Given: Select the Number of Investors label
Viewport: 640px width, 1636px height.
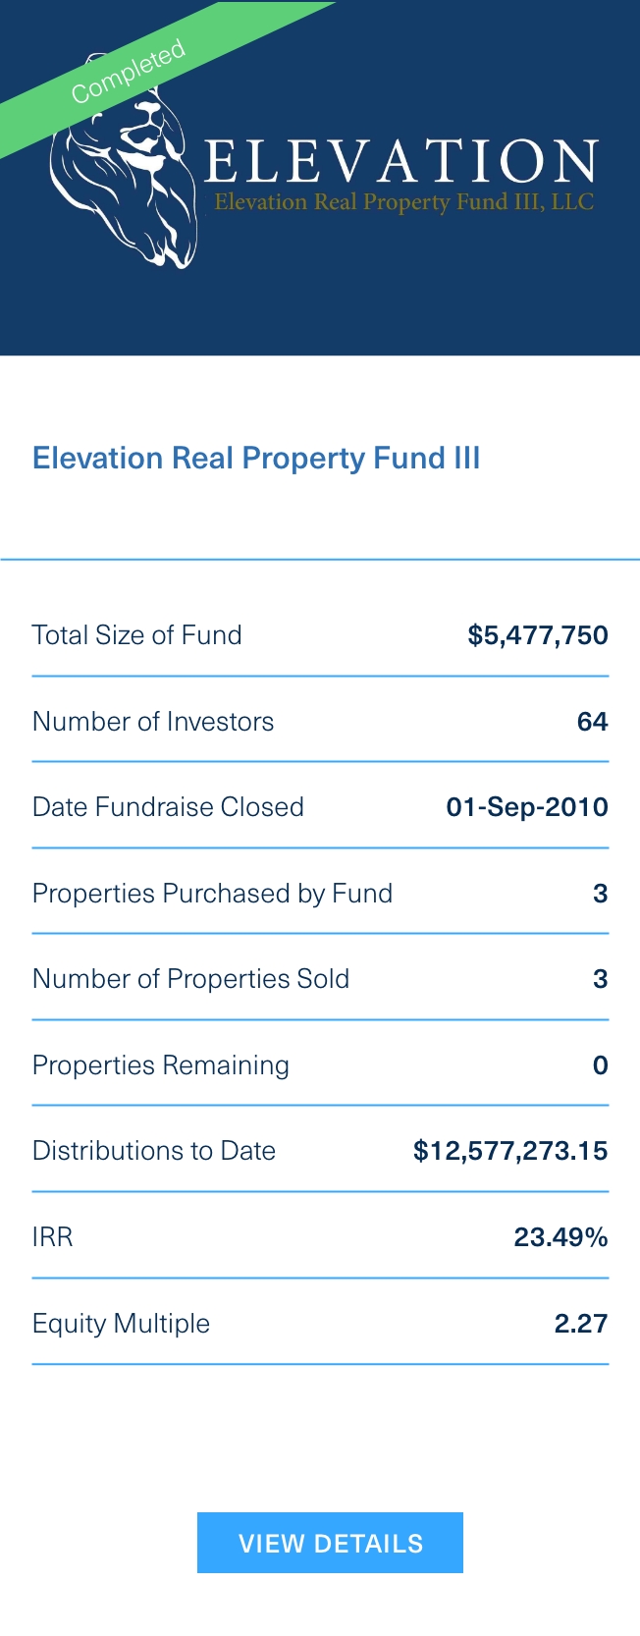Looking at the screenshot, I should coord(153,722).
